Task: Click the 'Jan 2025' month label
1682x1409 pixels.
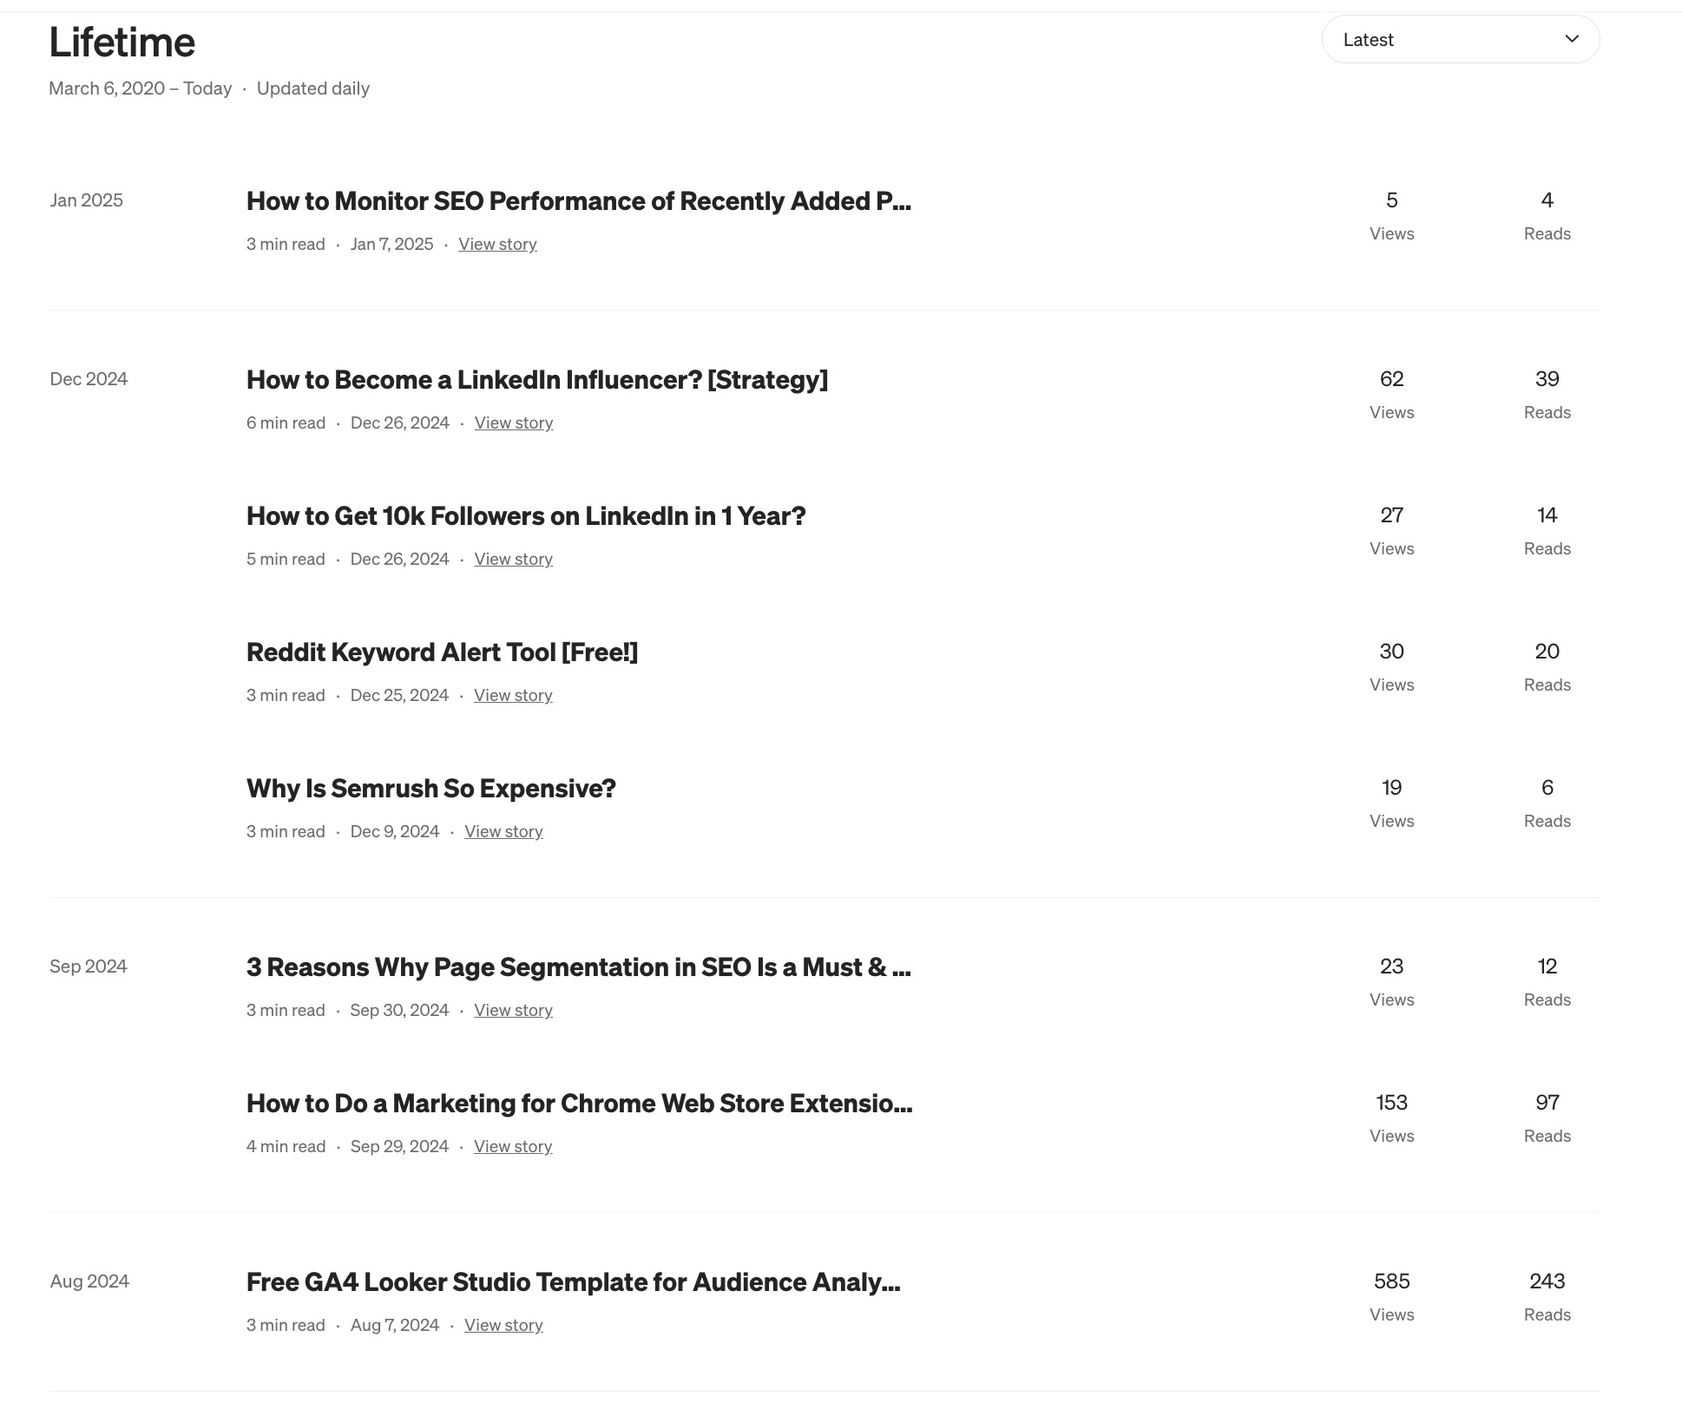Action: [x=87, y=200]
